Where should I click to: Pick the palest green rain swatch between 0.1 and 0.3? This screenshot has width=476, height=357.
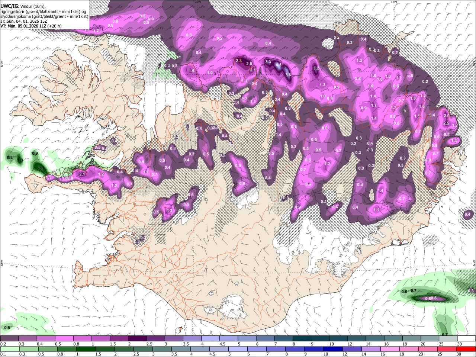click(x=9, y=349)
